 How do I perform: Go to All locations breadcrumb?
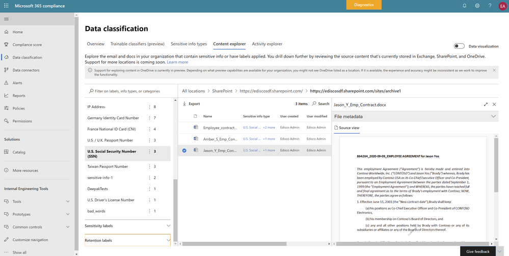point(194,91)
